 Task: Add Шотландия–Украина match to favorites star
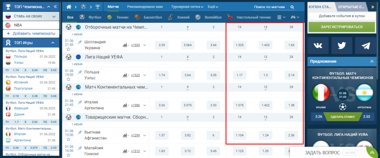pyautogui.click(x=68, y=49)
